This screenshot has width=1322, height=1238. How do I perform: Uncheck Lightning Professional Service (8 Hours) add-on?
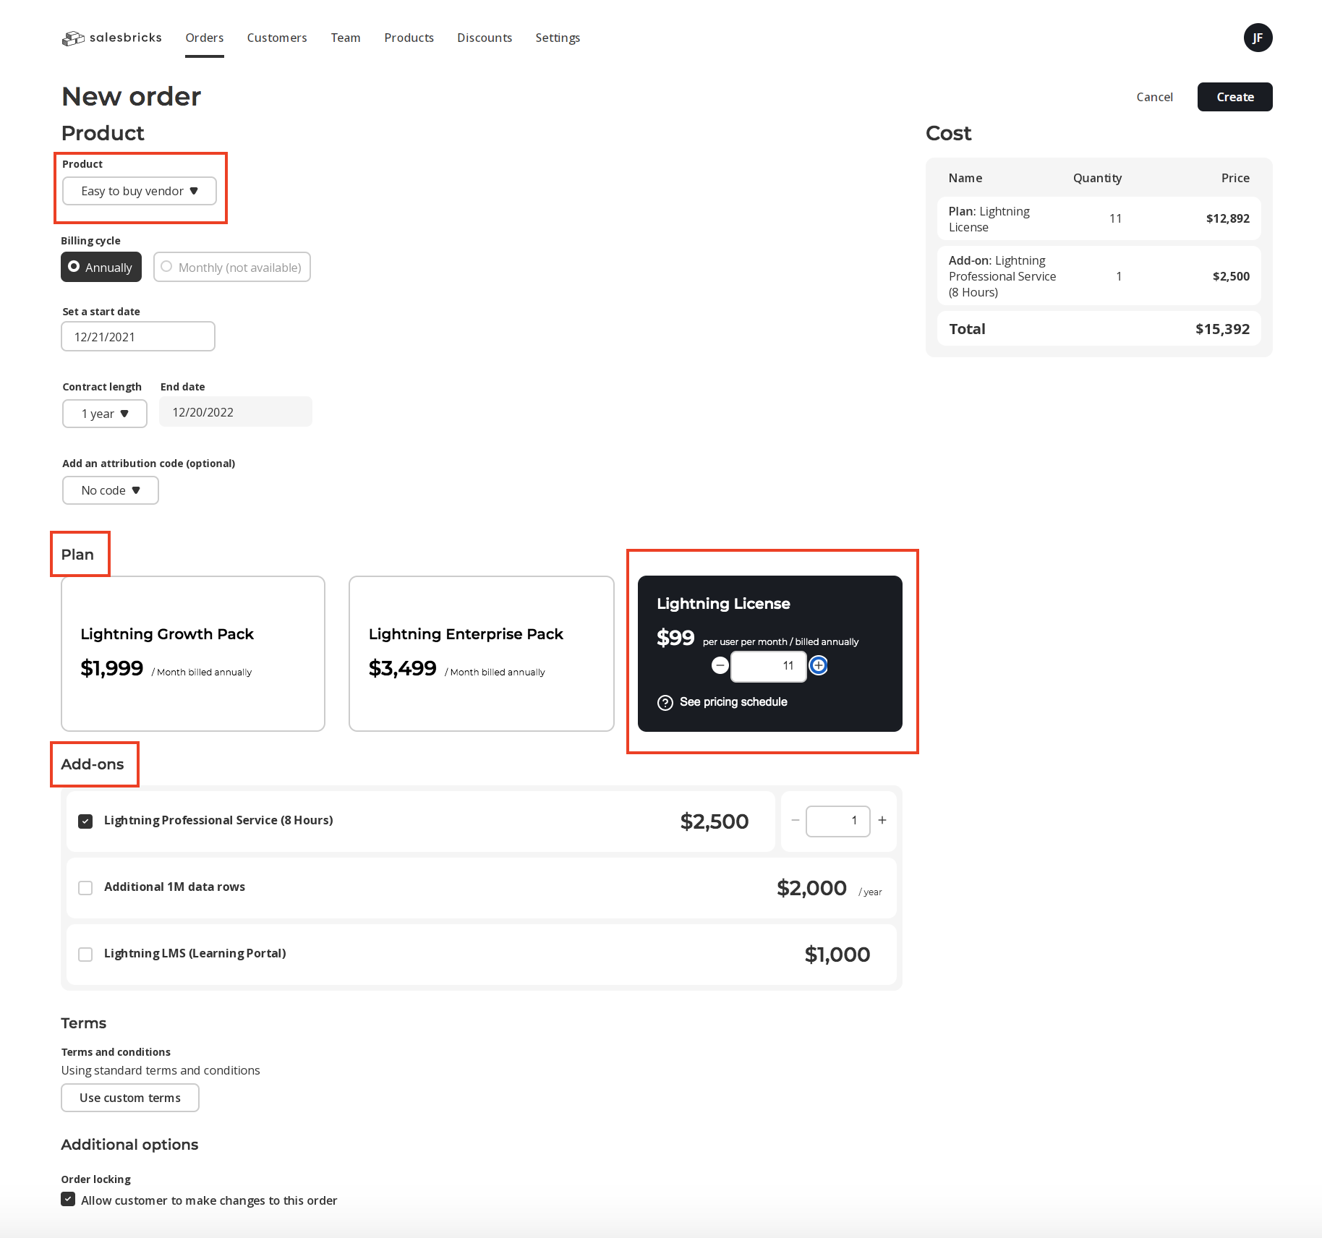85,821
